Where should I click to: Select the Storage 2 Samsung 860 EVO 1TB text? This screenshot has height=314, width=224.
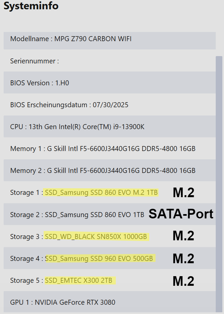pyautogui.click(x=94, y=215)
